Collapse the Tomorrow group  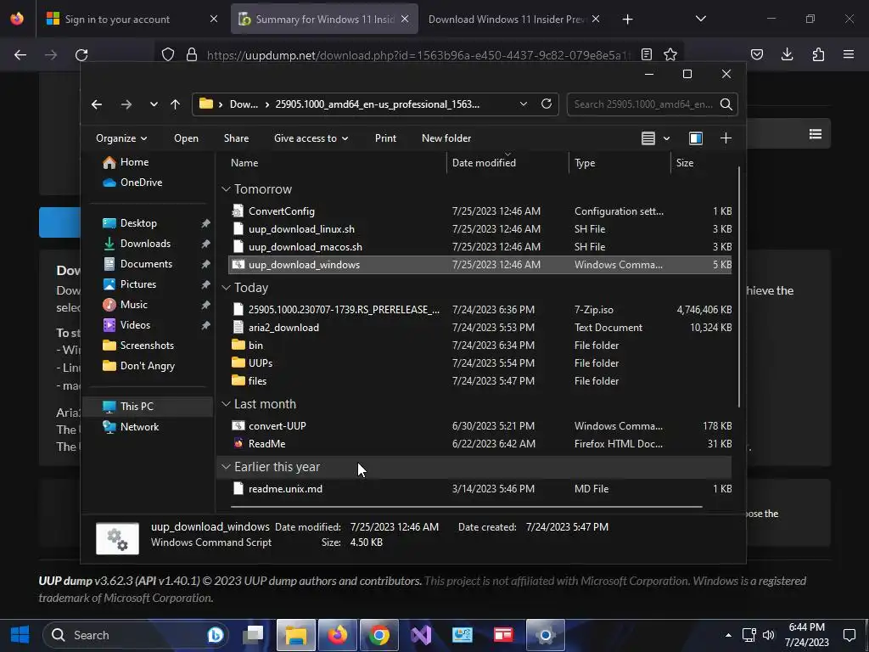click(226, 189)
